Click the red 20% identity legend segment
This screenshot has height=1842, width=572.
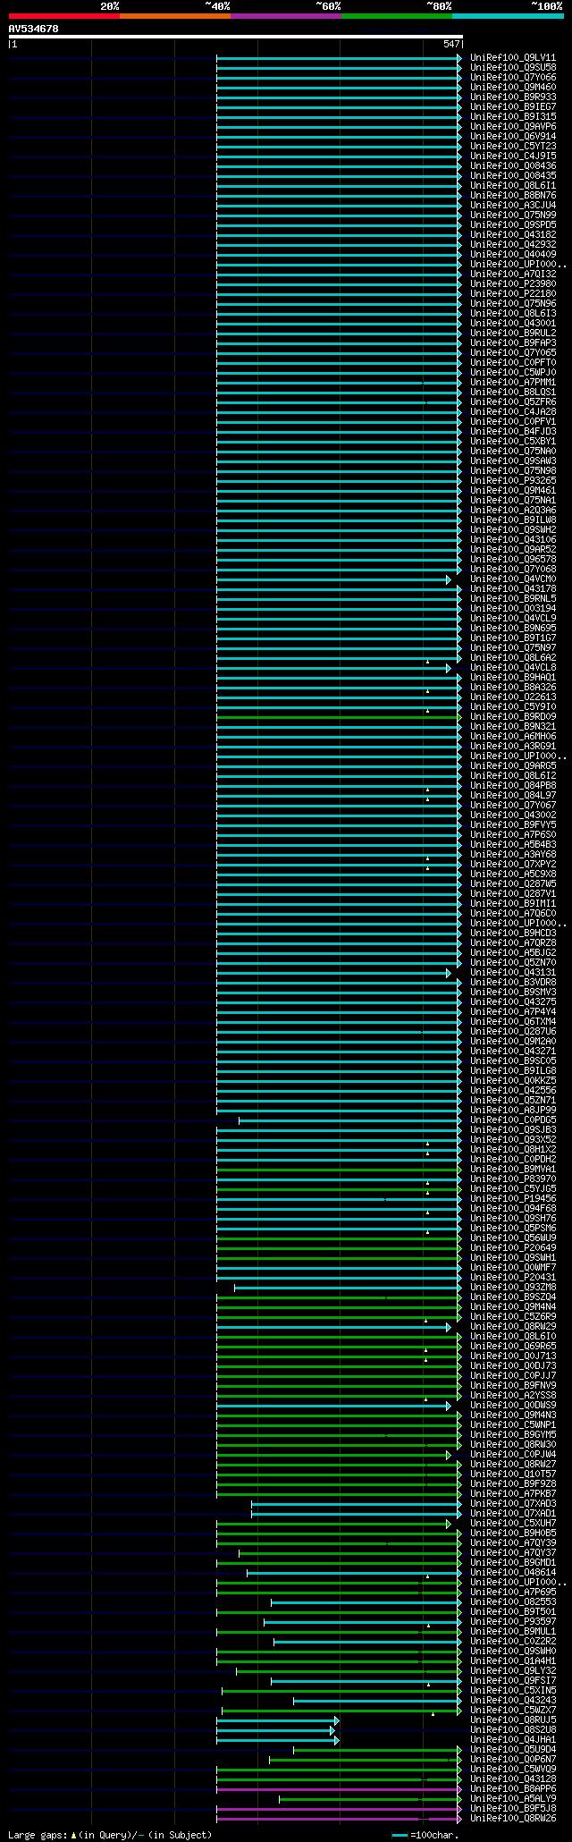point(64,16)
